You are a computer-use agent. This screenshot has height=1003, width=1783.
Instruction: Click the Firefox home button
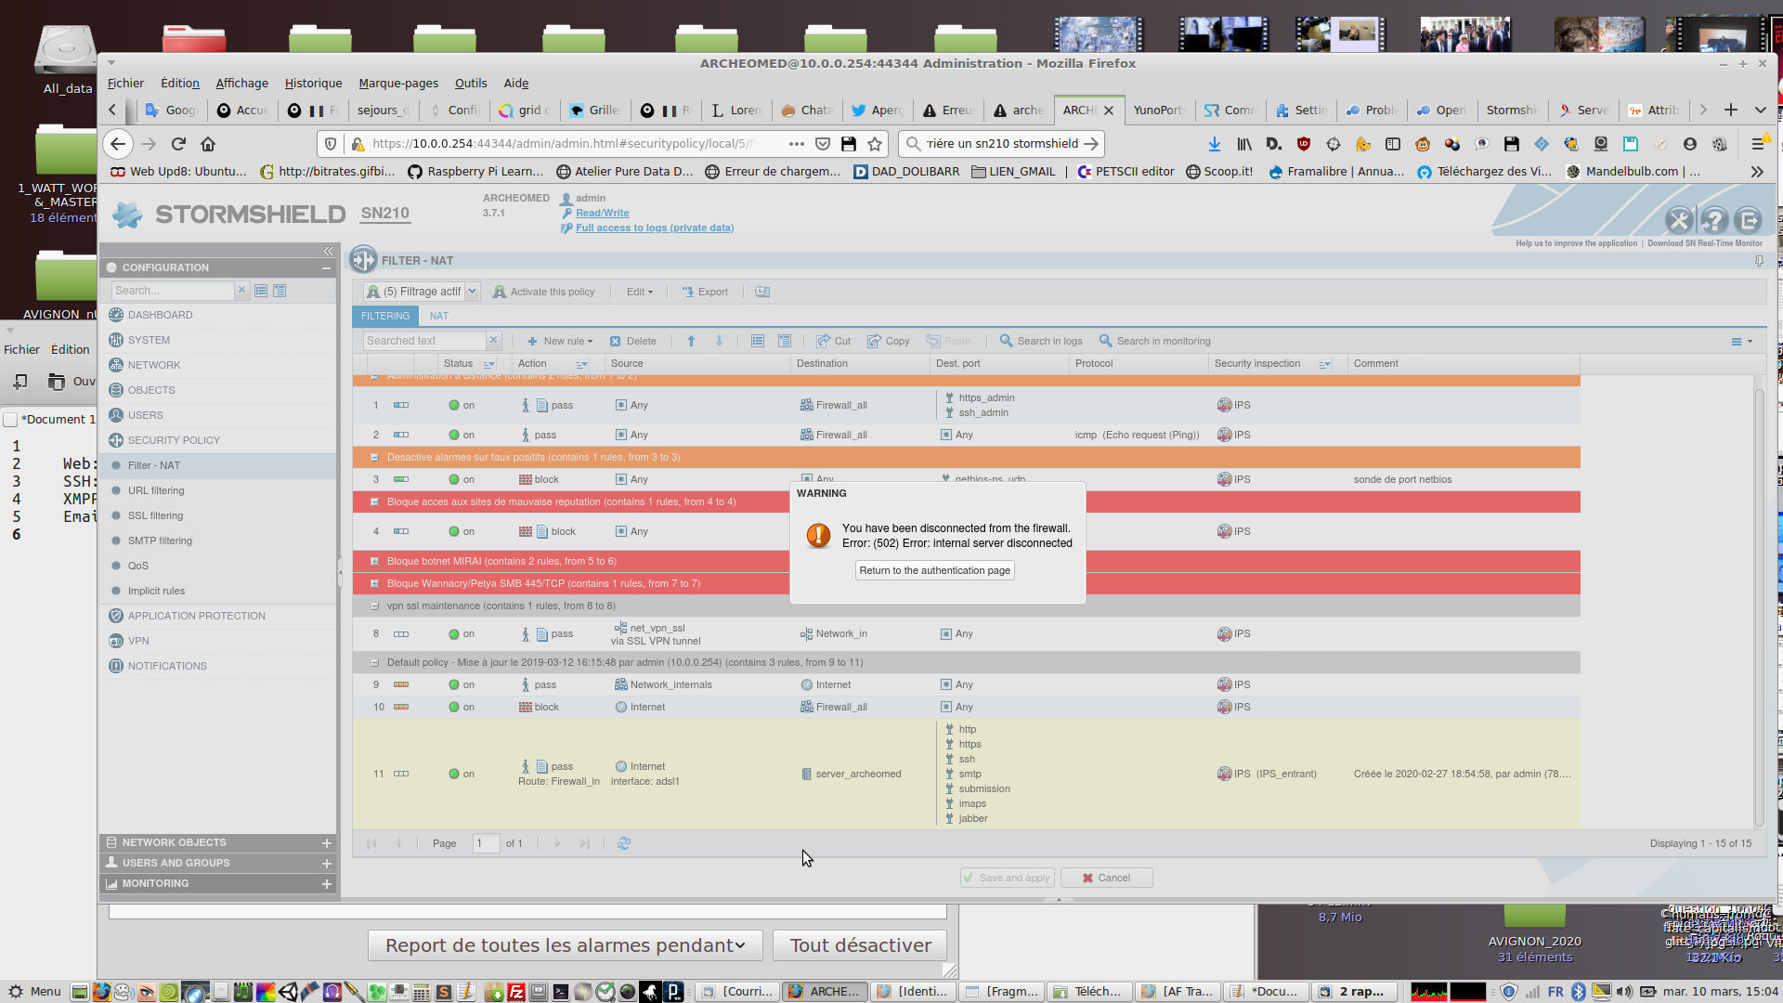point(208,144)
